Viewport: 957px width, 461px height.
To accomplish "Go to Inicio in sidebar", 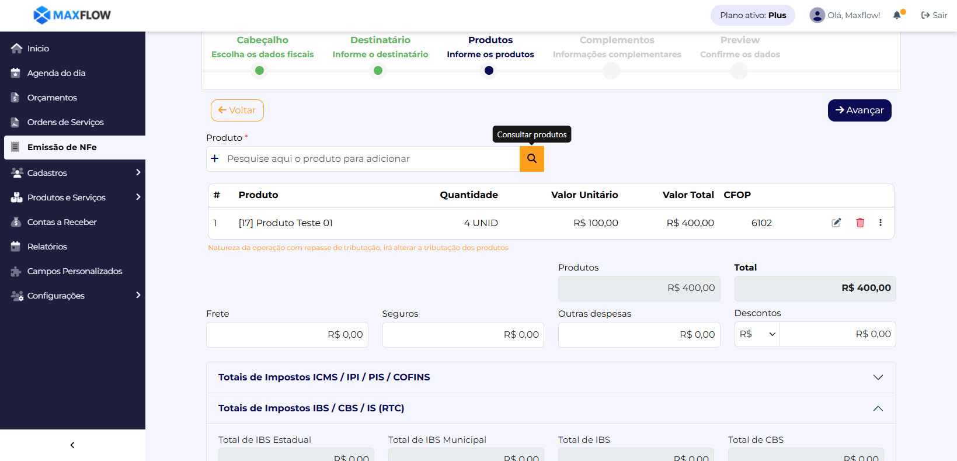I will coord(39,48).
